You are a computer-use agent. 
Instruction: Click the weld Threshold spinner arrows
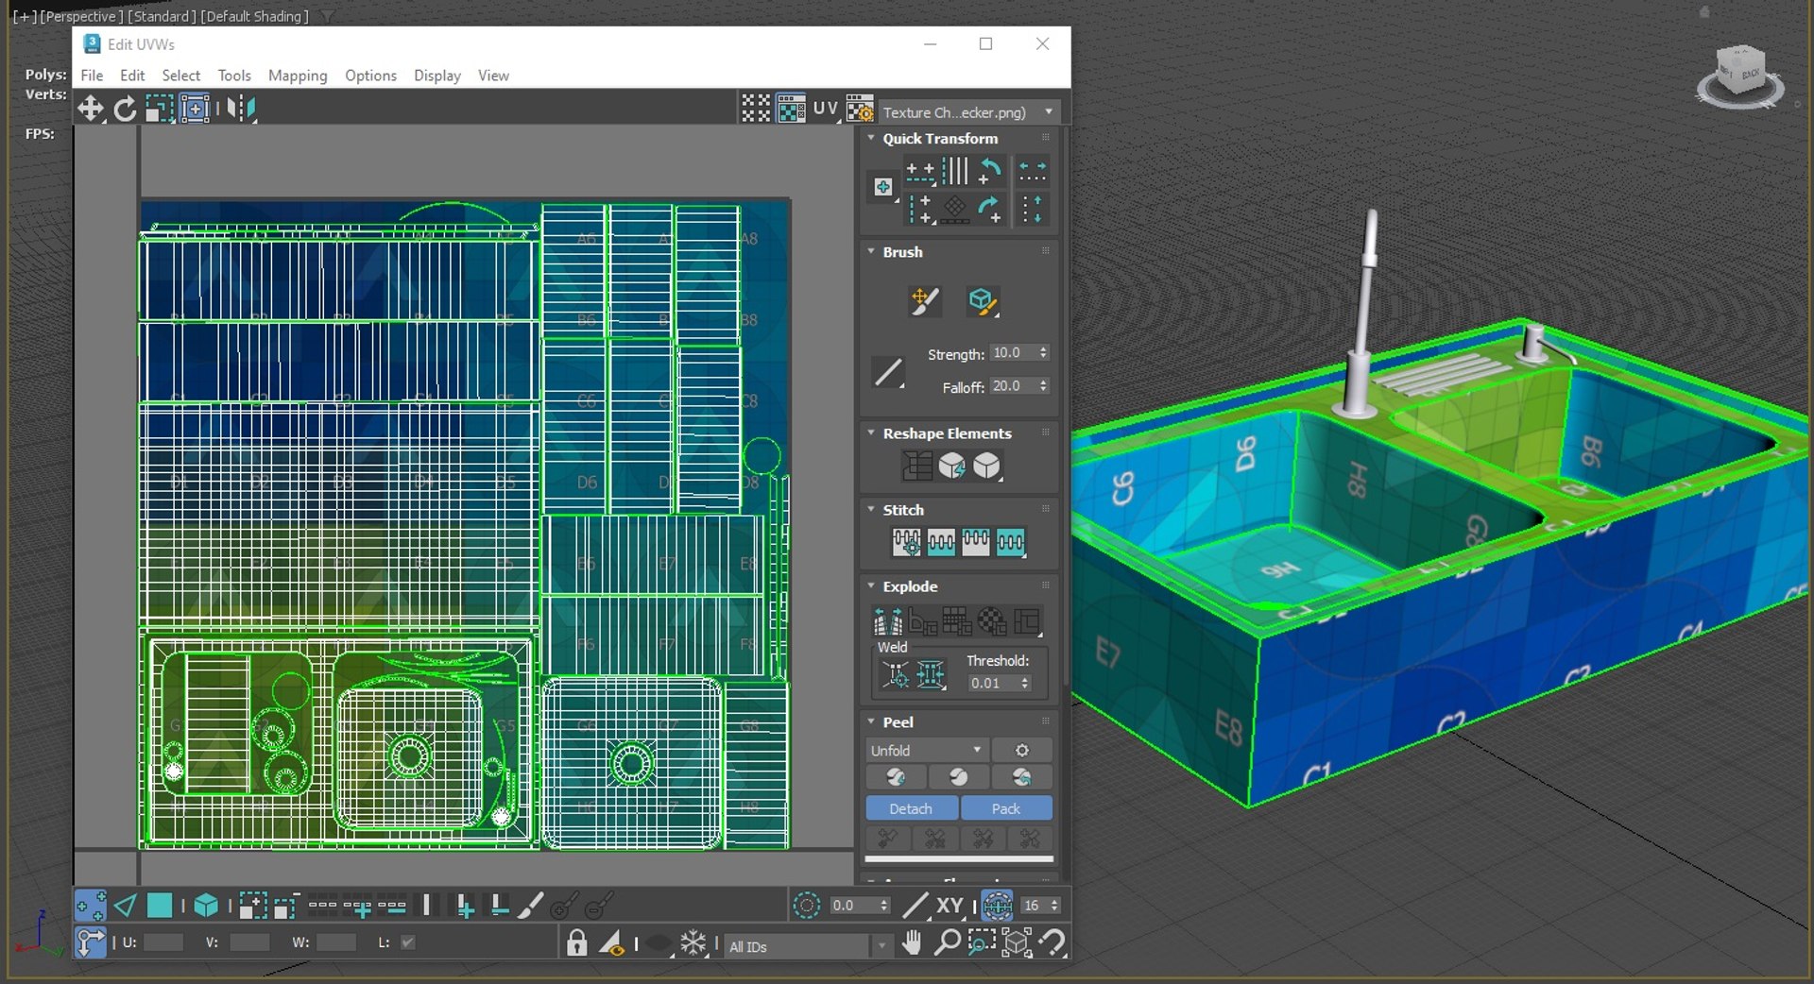tap(1025, 683)
